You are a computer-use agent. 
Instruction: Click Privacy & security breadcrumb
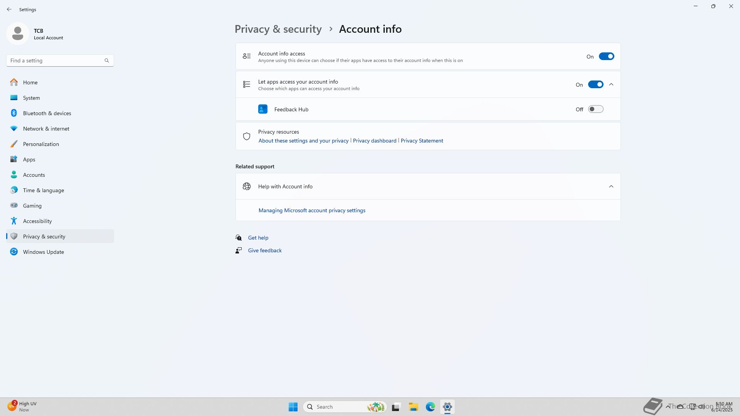[x=278, y=29]
